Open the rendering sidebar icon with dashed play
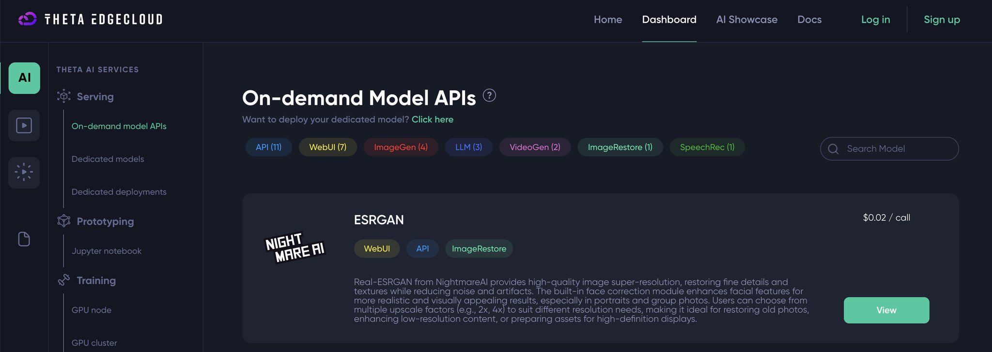 pos(24,172)
